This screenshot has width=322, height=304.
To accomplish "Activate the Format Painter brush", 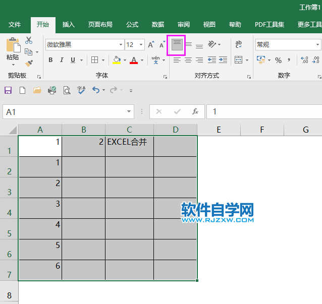I will click(29, 63).
